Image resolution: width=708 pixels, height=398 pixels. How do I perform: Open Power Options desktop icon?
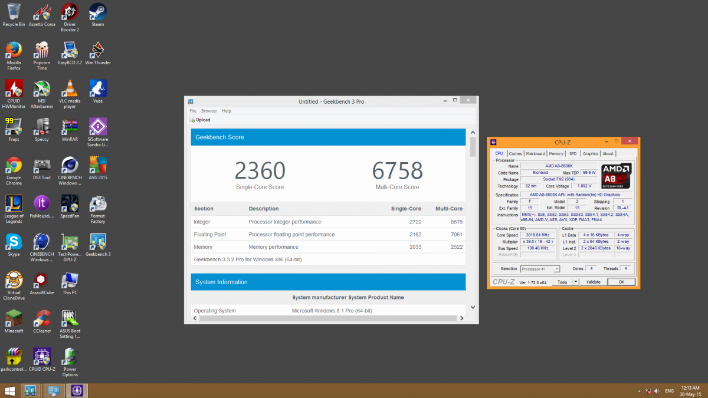(x=70, y=363)
